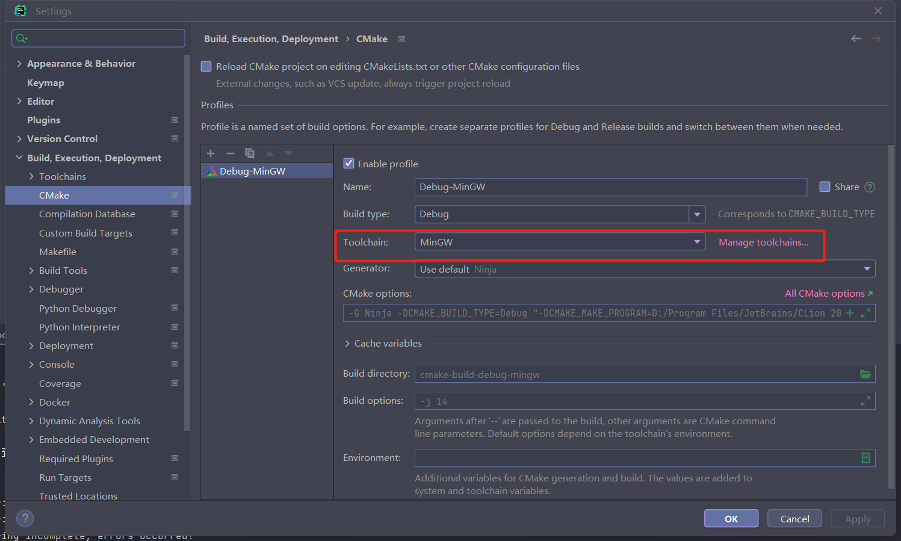Expand Appearance & Behavior tree node
901x541 pixels.
tap(19, 63)
